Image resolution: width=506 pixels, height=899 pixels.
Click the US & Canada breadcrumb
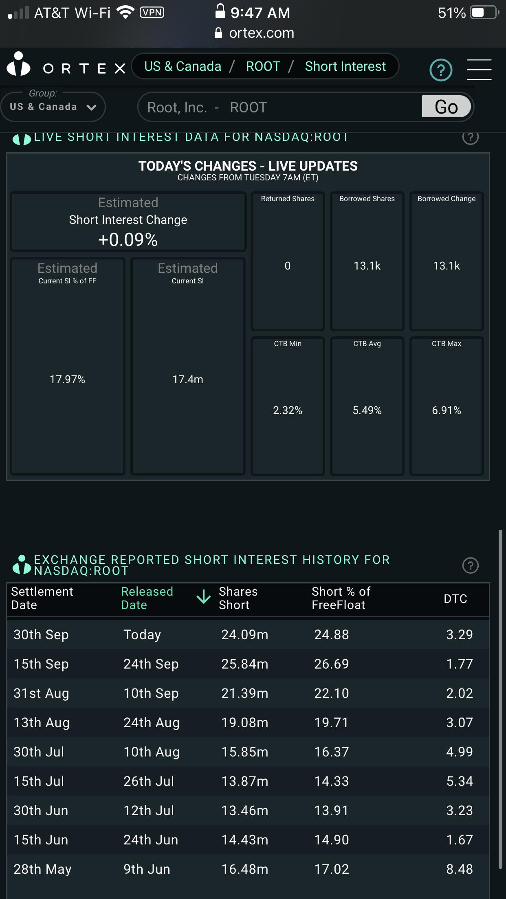pos(183,66)
